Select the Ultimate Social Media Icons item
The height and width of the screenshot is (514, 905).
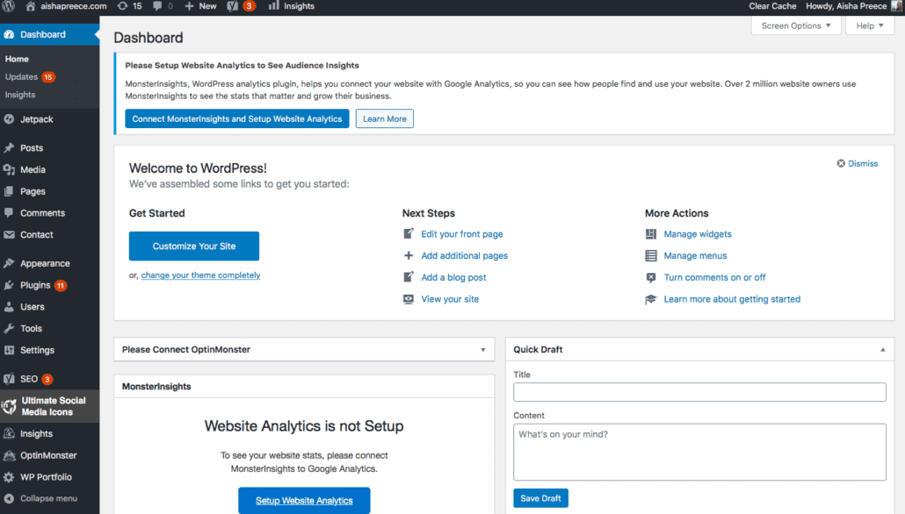click(49, 406)
